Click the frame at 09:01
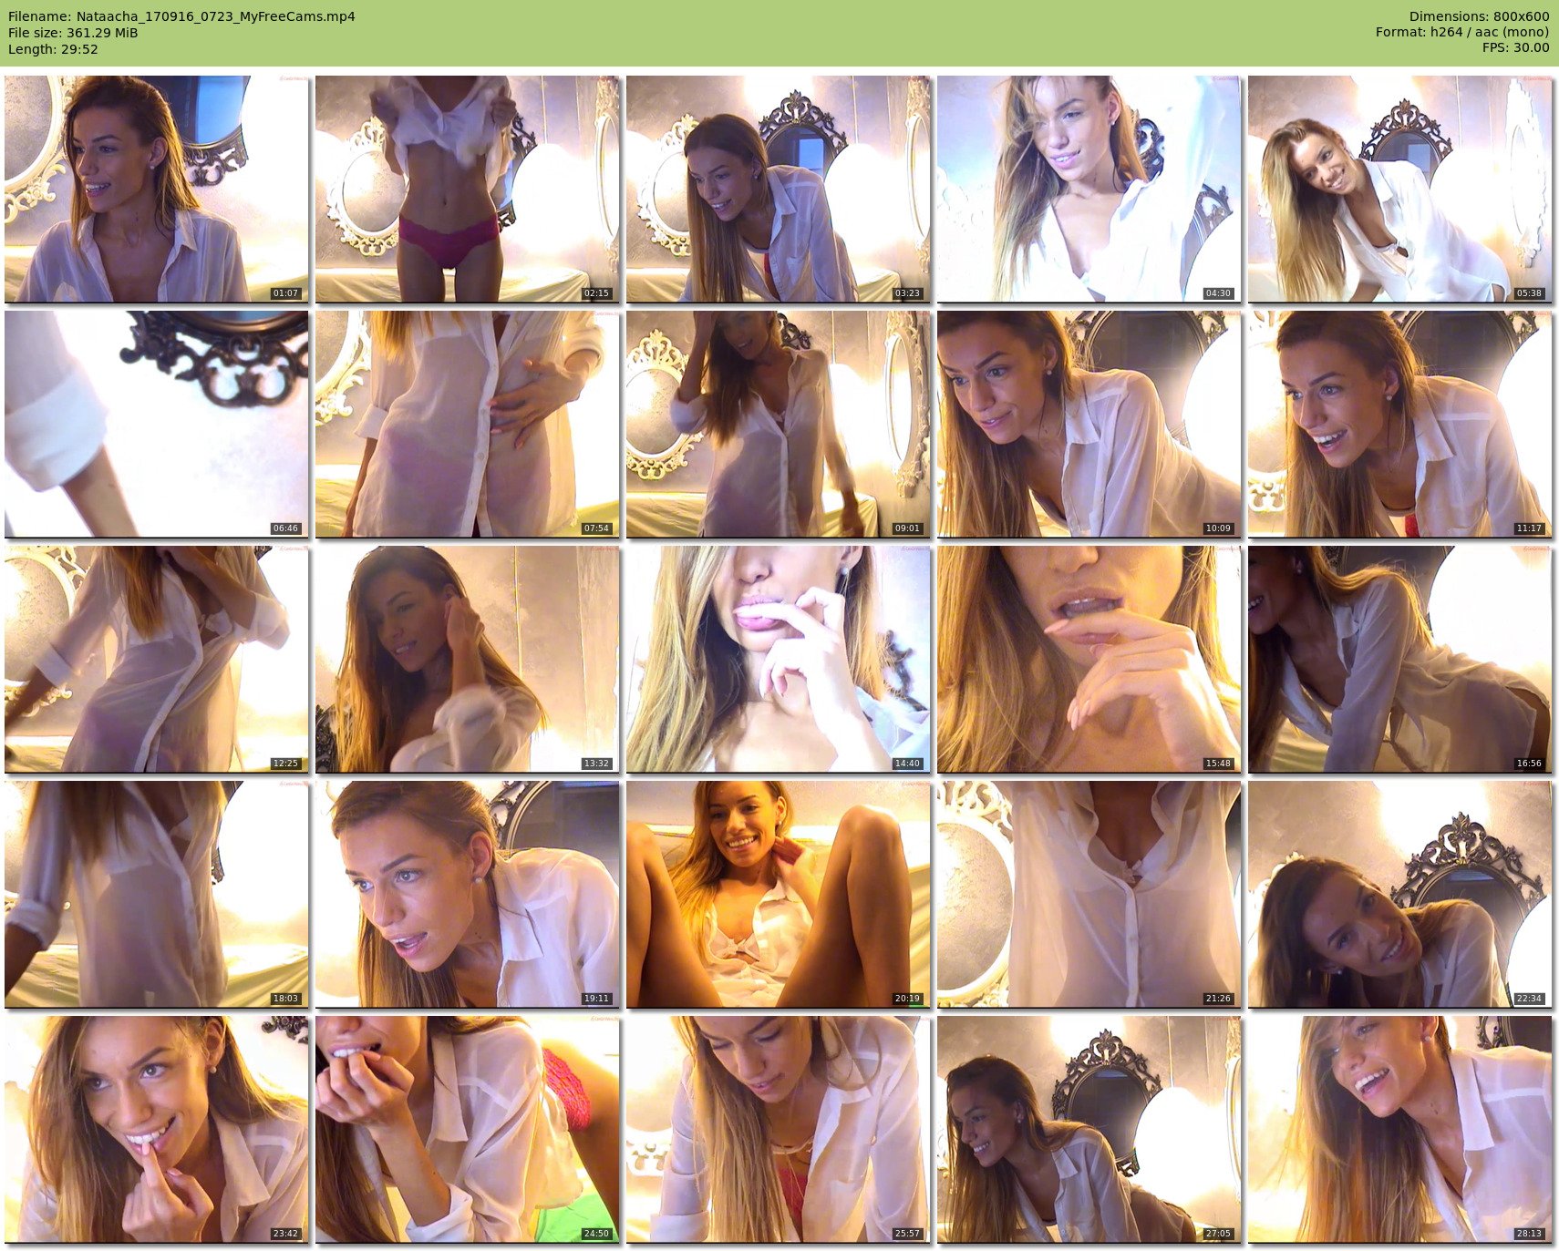Viewport: 1559px width, 1251px height. [x=779, y=424]
